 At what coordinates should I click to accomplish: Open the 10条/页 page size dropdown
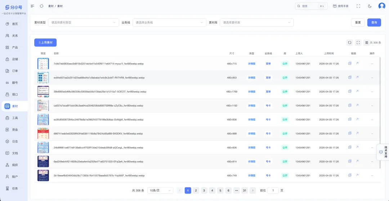coord(160,190)
